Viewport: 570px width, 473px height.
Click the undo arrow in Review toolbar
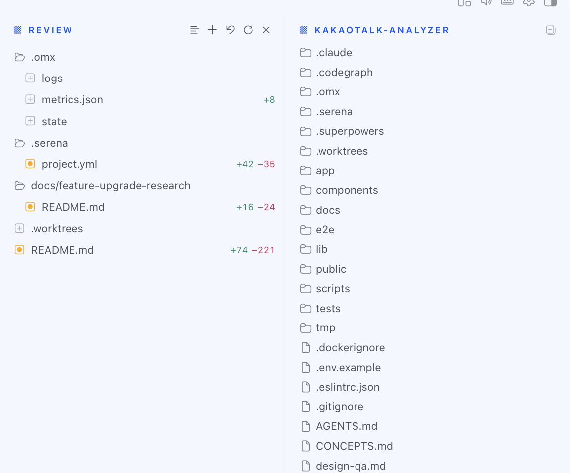[x=230, y=30]
